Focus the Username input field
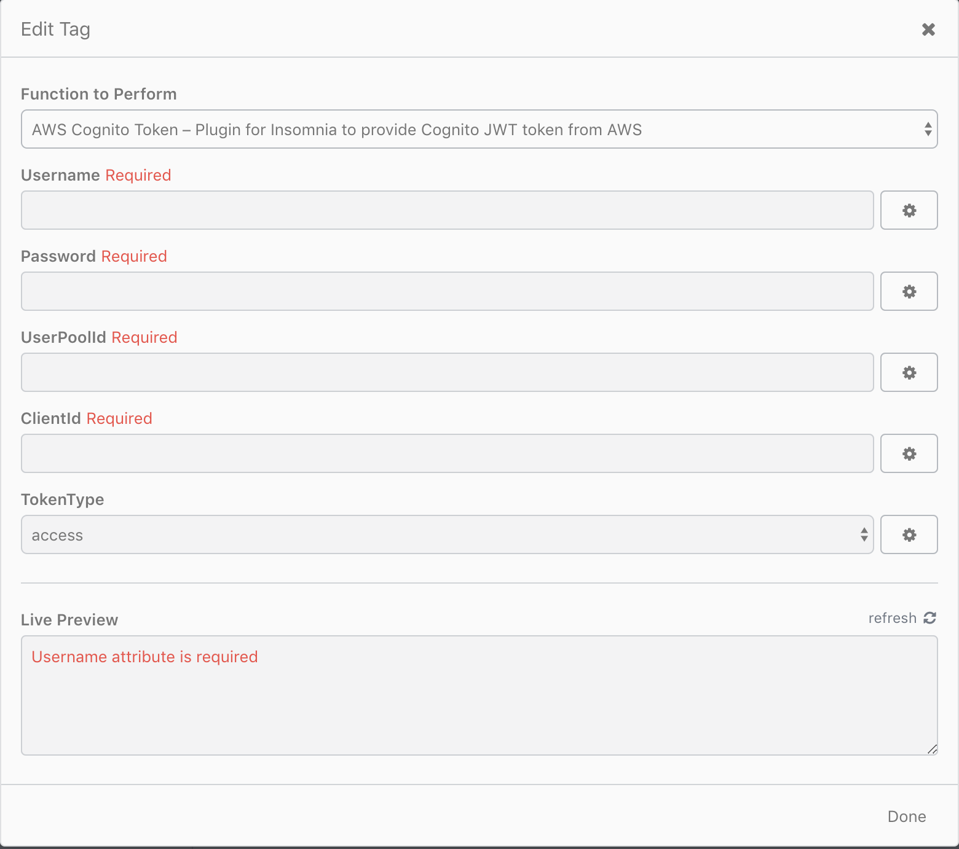This screenshot has width=959, height=849. pyautogui.click(x=448, y=210)
